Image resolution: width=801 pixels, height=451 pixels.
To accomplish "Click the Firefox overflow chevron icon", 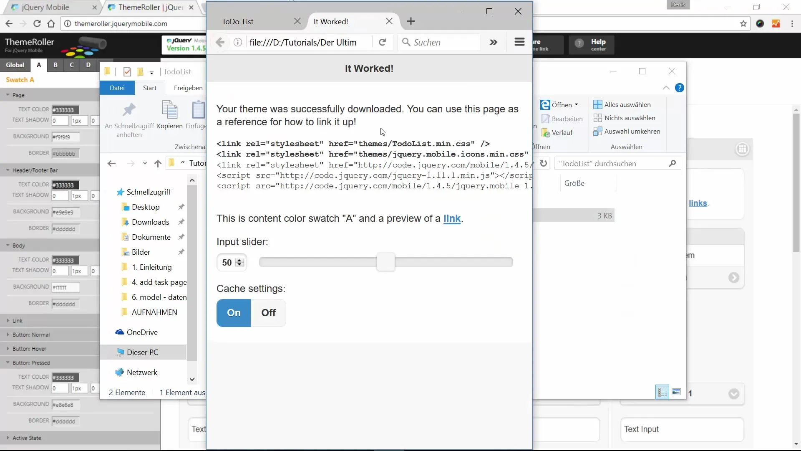I will (x=494, y=42).
